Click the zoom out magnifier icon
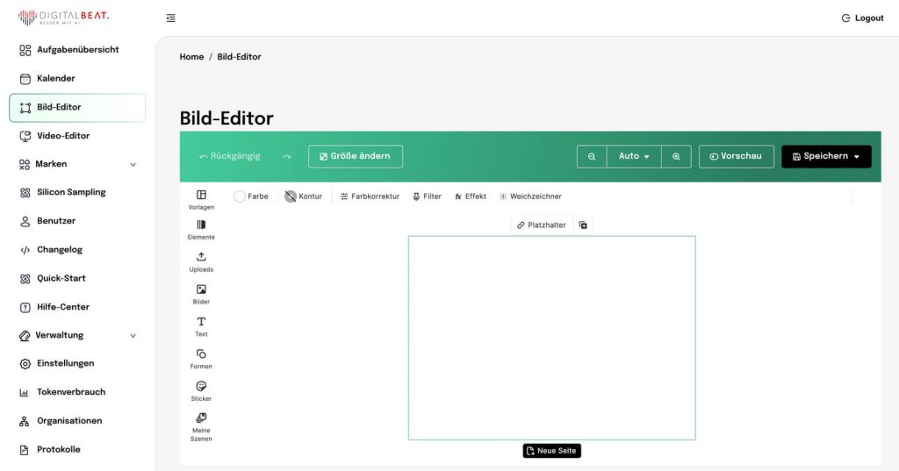This screenshot has width=899, height=471. (x=592, y=156)
